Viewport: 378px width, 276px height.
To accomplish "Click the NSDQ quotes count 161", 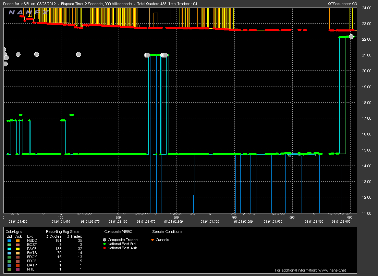I will pos(58,241).
